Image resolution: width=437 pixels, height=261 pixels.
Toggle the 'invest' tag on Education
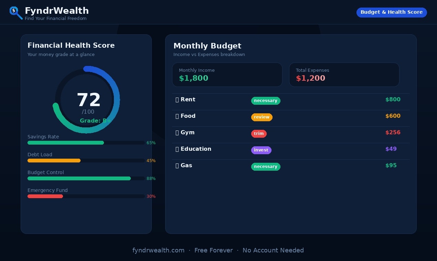tap(261, 150)
